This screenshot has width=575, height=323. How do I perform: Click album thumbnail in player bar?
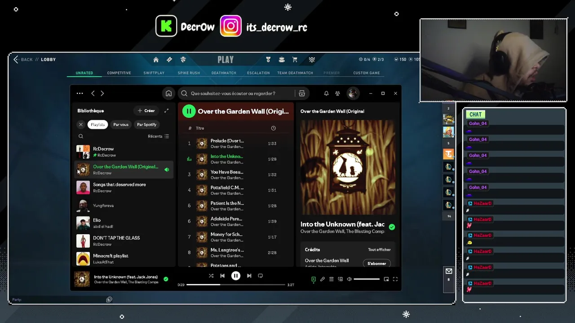82,279
